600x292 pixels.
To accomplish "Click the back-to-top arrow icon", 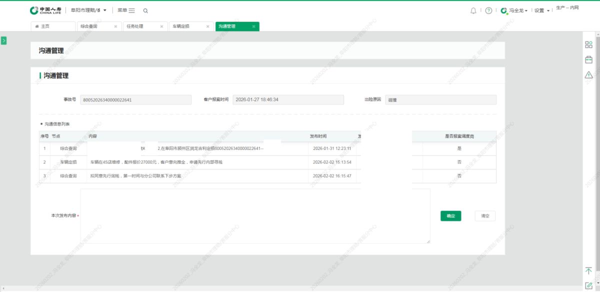I will tap(588, 270).
